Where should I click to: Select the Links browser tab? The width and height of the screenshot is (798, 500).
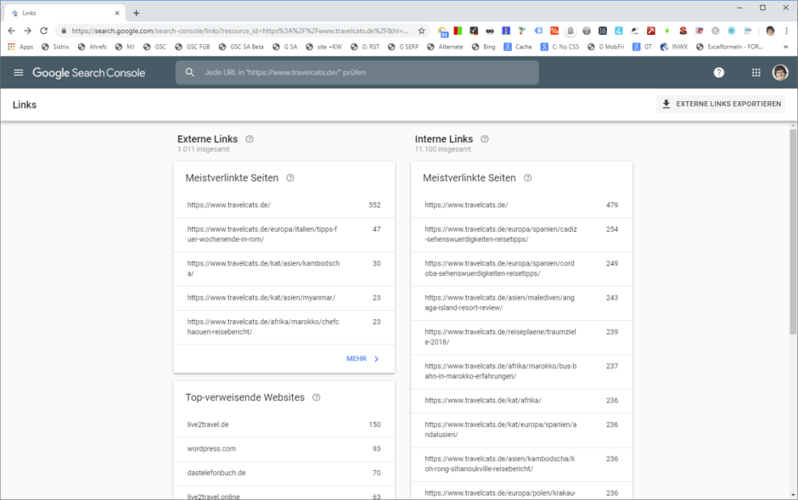[x=65, y=14]
